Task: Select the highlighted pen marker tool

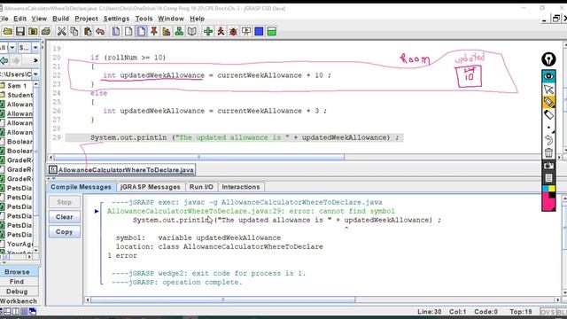Action: coord(548,102)
